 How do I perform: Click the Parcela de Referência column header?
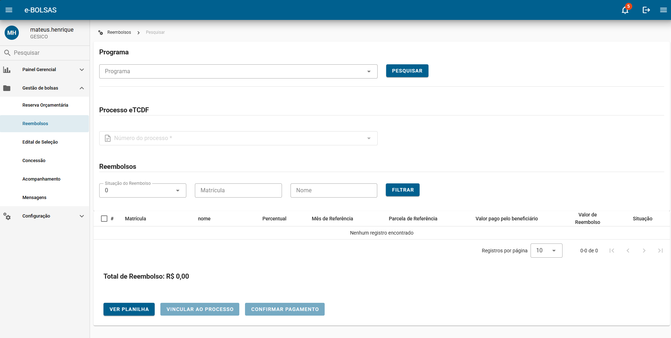pos(413,219)
